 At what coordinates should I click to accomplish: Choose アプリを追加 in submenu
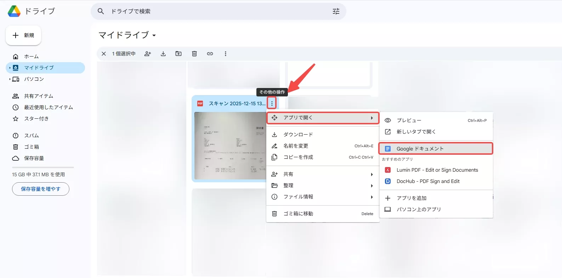[x=436, y=198]
